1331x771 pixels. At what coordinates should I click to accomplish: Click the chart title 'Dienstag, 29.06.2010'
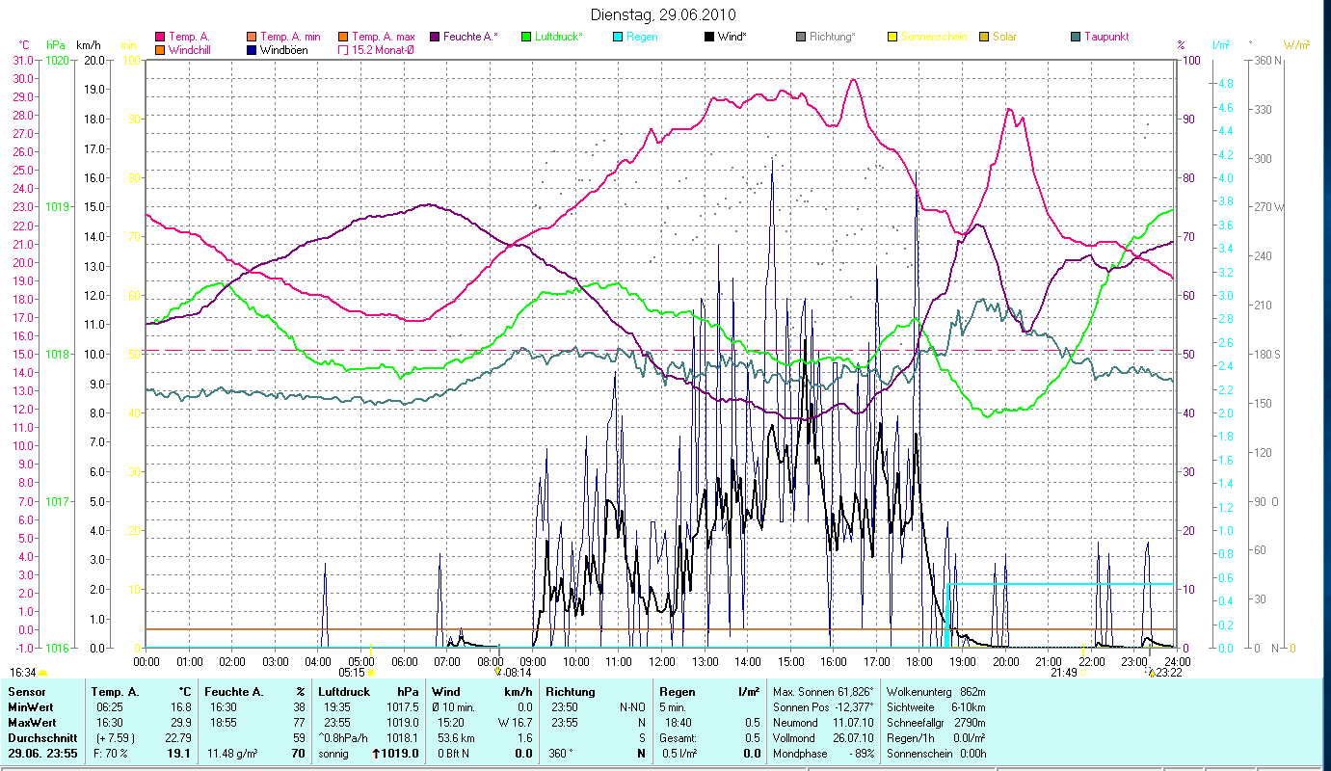pyautogui.click(x=662, y=14)
